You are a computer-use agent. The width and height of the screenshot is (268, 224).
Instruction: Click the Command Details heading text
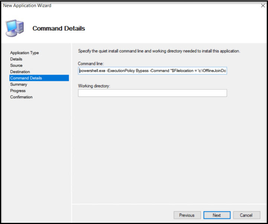tap(59, 28)
